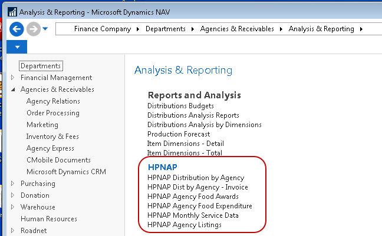The image size is (382, 236).
Task: Select Departments in the navigation tree
Action: pos(41,66)
